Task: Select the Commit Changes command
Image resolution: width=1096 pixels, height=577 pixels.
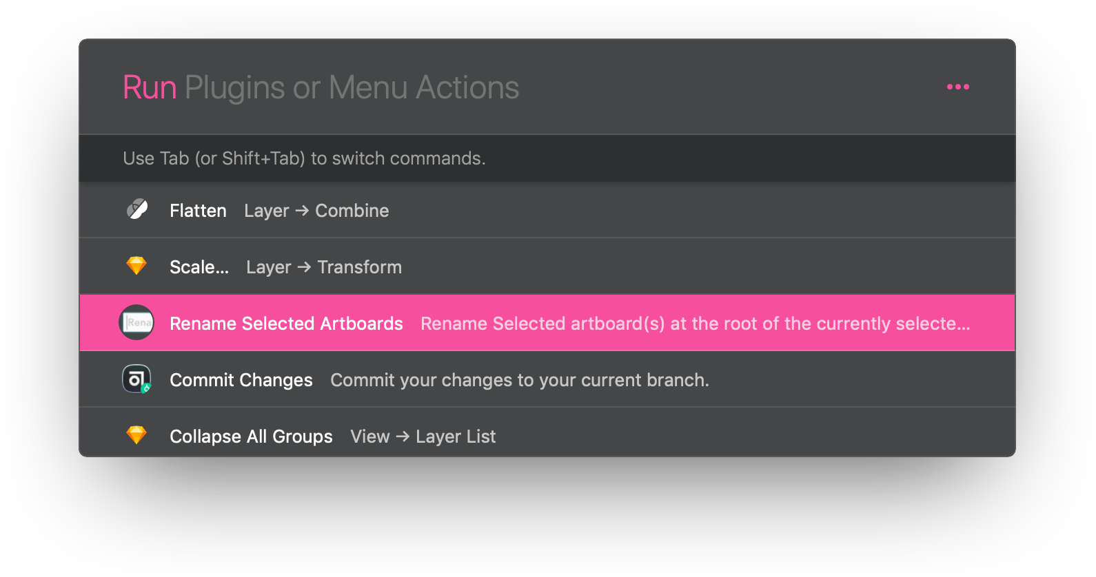Action: coord(241,379)
